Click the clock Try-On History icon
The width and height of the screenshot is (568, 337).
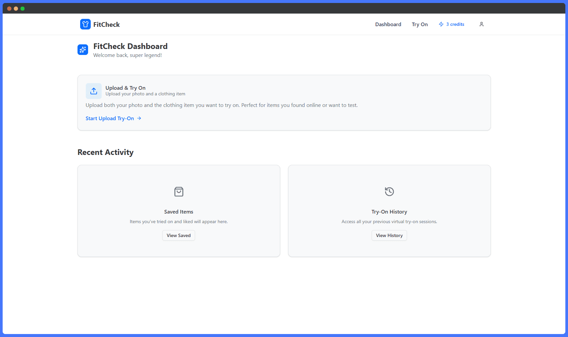click(x=389, y=192)
